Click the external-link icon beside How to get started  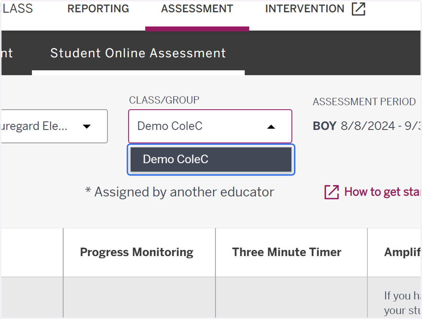coord(332,192)
